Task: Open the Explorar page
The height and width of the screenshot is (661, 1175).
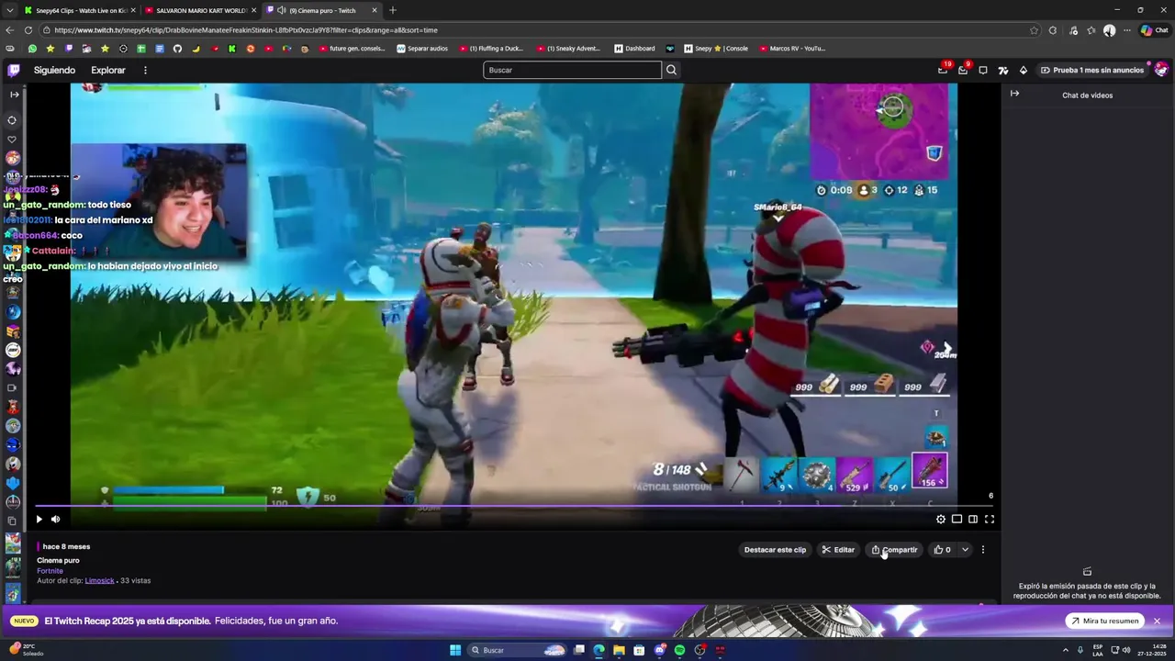Action: (x=108, y=70)
